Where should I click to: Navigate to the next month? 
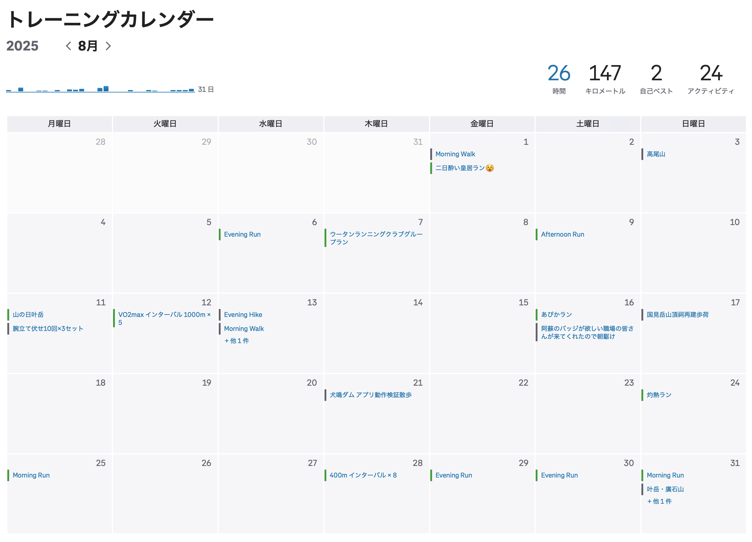point(108,46)
